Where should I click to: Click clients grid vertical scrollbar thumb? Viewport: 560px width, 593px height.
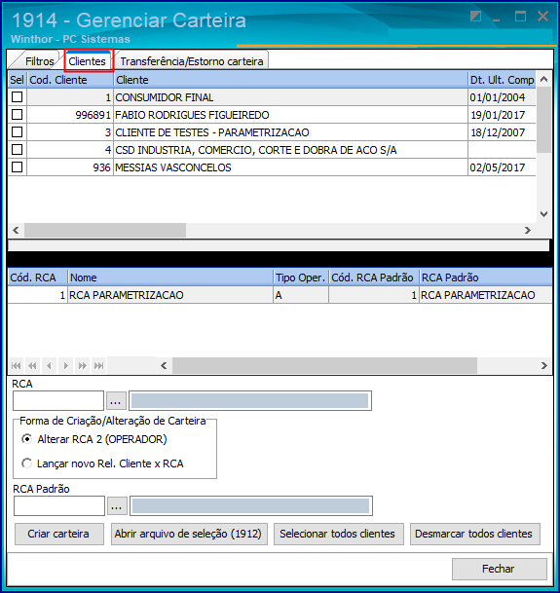[543, 120]
